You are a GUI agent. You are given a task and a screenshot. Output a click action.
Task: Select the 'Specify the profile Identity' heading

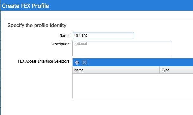pos(37,25)
